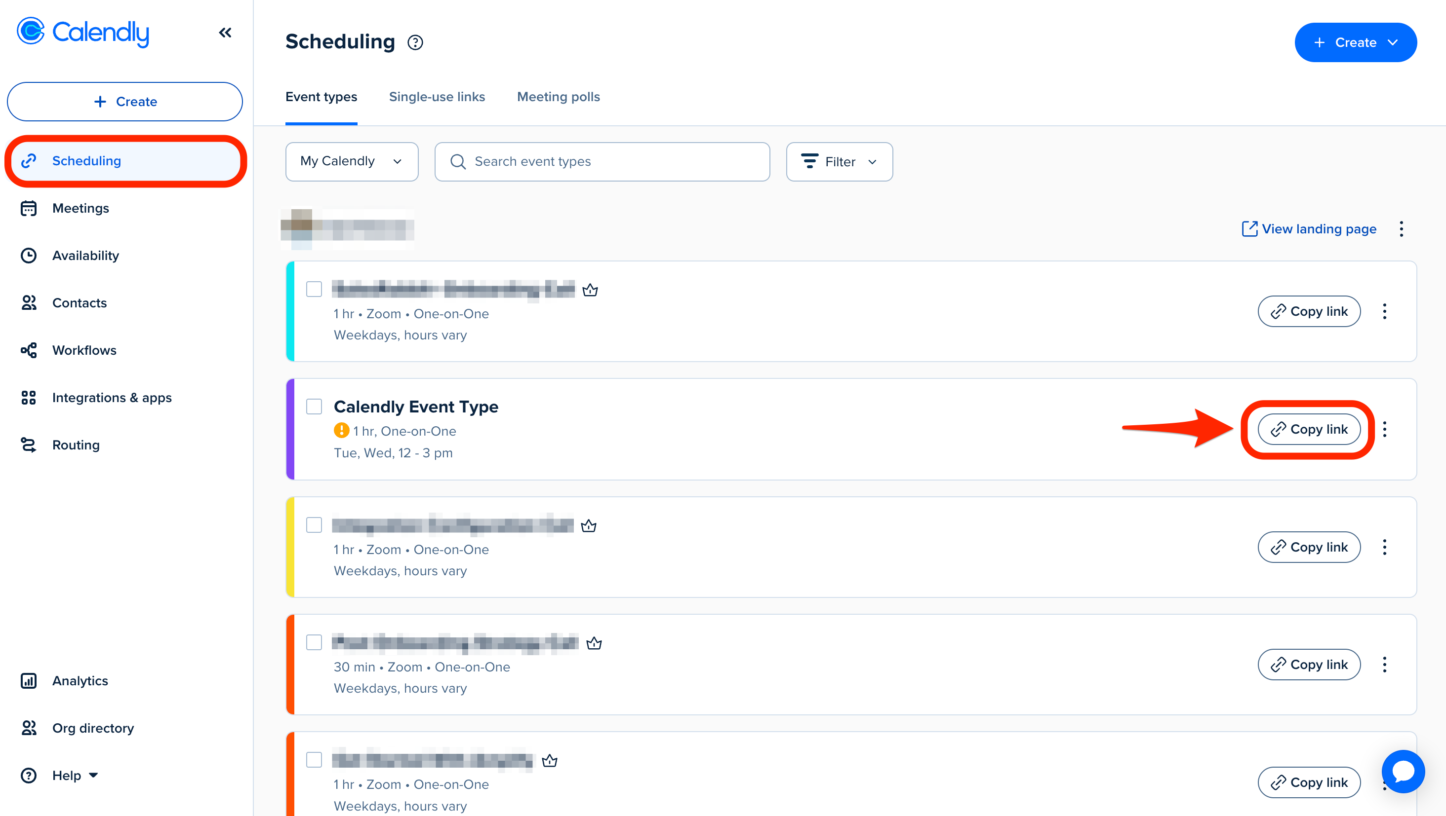Open the My Calendly dropdown
Image resolution: width=1446 pixels, height=816 pixels.
point(352,161)
